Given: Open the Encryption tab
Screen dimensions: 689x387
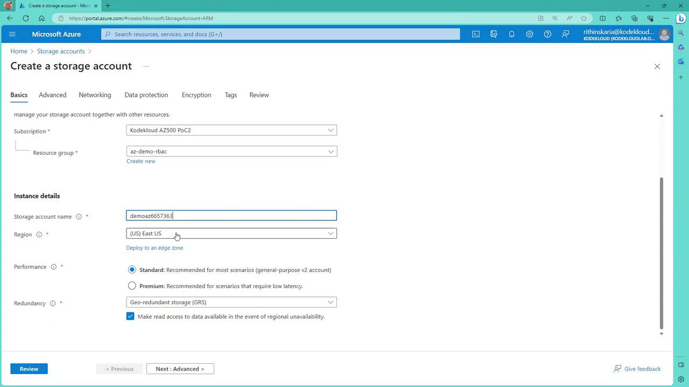Looking at the screenshot, I should click(196, 95).
